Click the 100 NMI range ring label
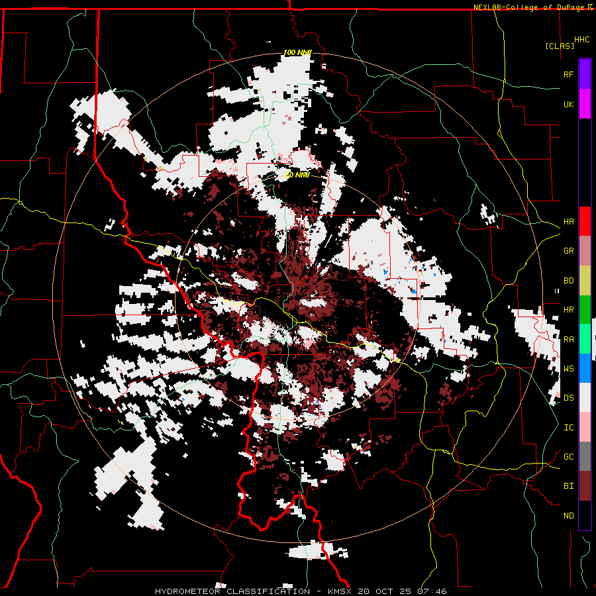Viewport: 596px width, 596px height. (297, 52)
